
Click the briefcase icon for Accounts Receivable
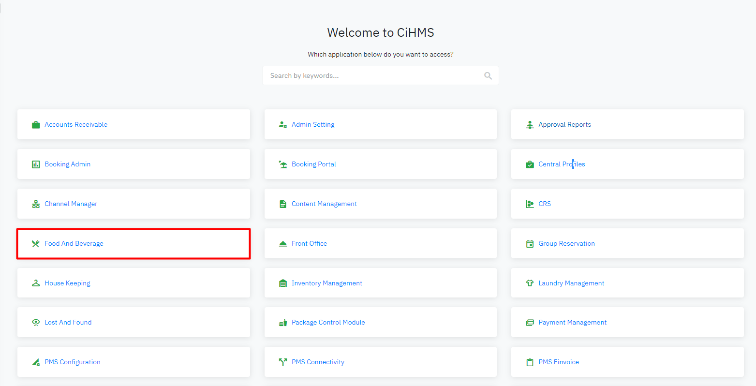tap(36, 125)
